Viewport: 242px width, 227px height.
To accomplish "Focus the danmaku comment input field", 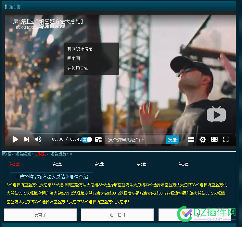I will tap(135, 140).
